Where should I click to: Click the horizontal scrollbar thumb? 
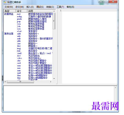(21, 82)
